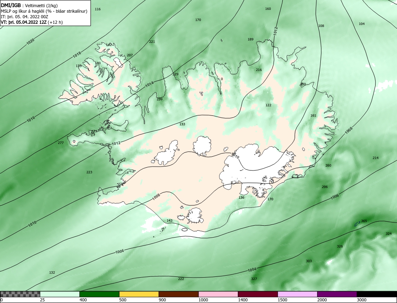This screenshot has height=303, width=397.
Task: Click the map value 216
Action: click(259, 70)
